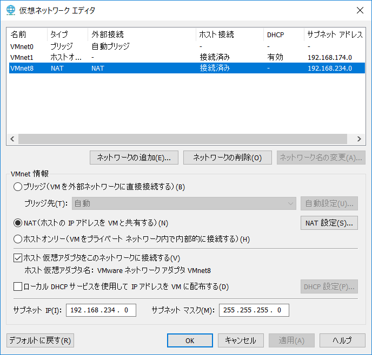The image size is (372, 355).
Task: Click 192.168.174.0 subnet address cell
Action: click(329, 57)
